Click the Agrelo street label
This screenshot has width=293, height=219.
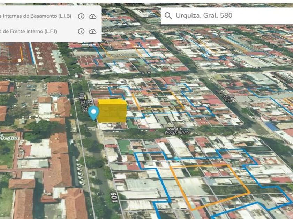(178, 132)
